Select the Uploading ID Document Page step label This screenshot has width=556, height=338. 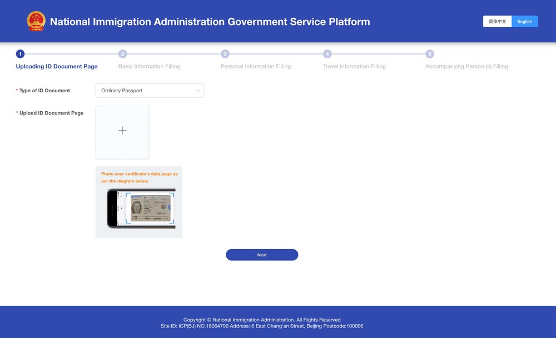pos(57,66)
